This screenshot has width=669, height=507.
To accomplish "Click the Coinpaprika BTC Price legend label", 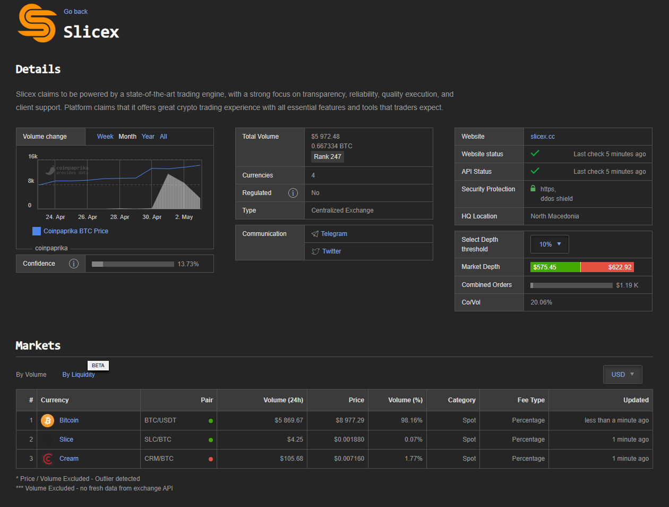I will tap(76, 231).
